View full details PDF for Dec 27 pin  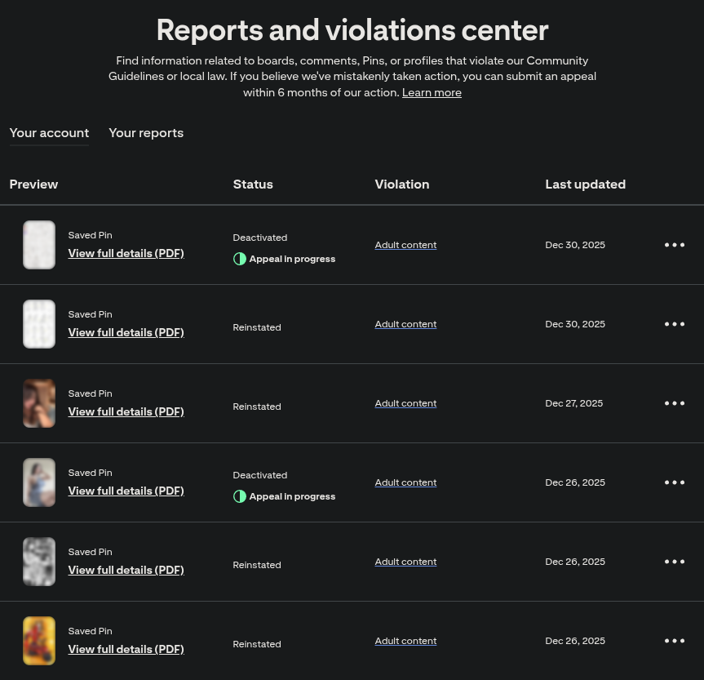126,411
